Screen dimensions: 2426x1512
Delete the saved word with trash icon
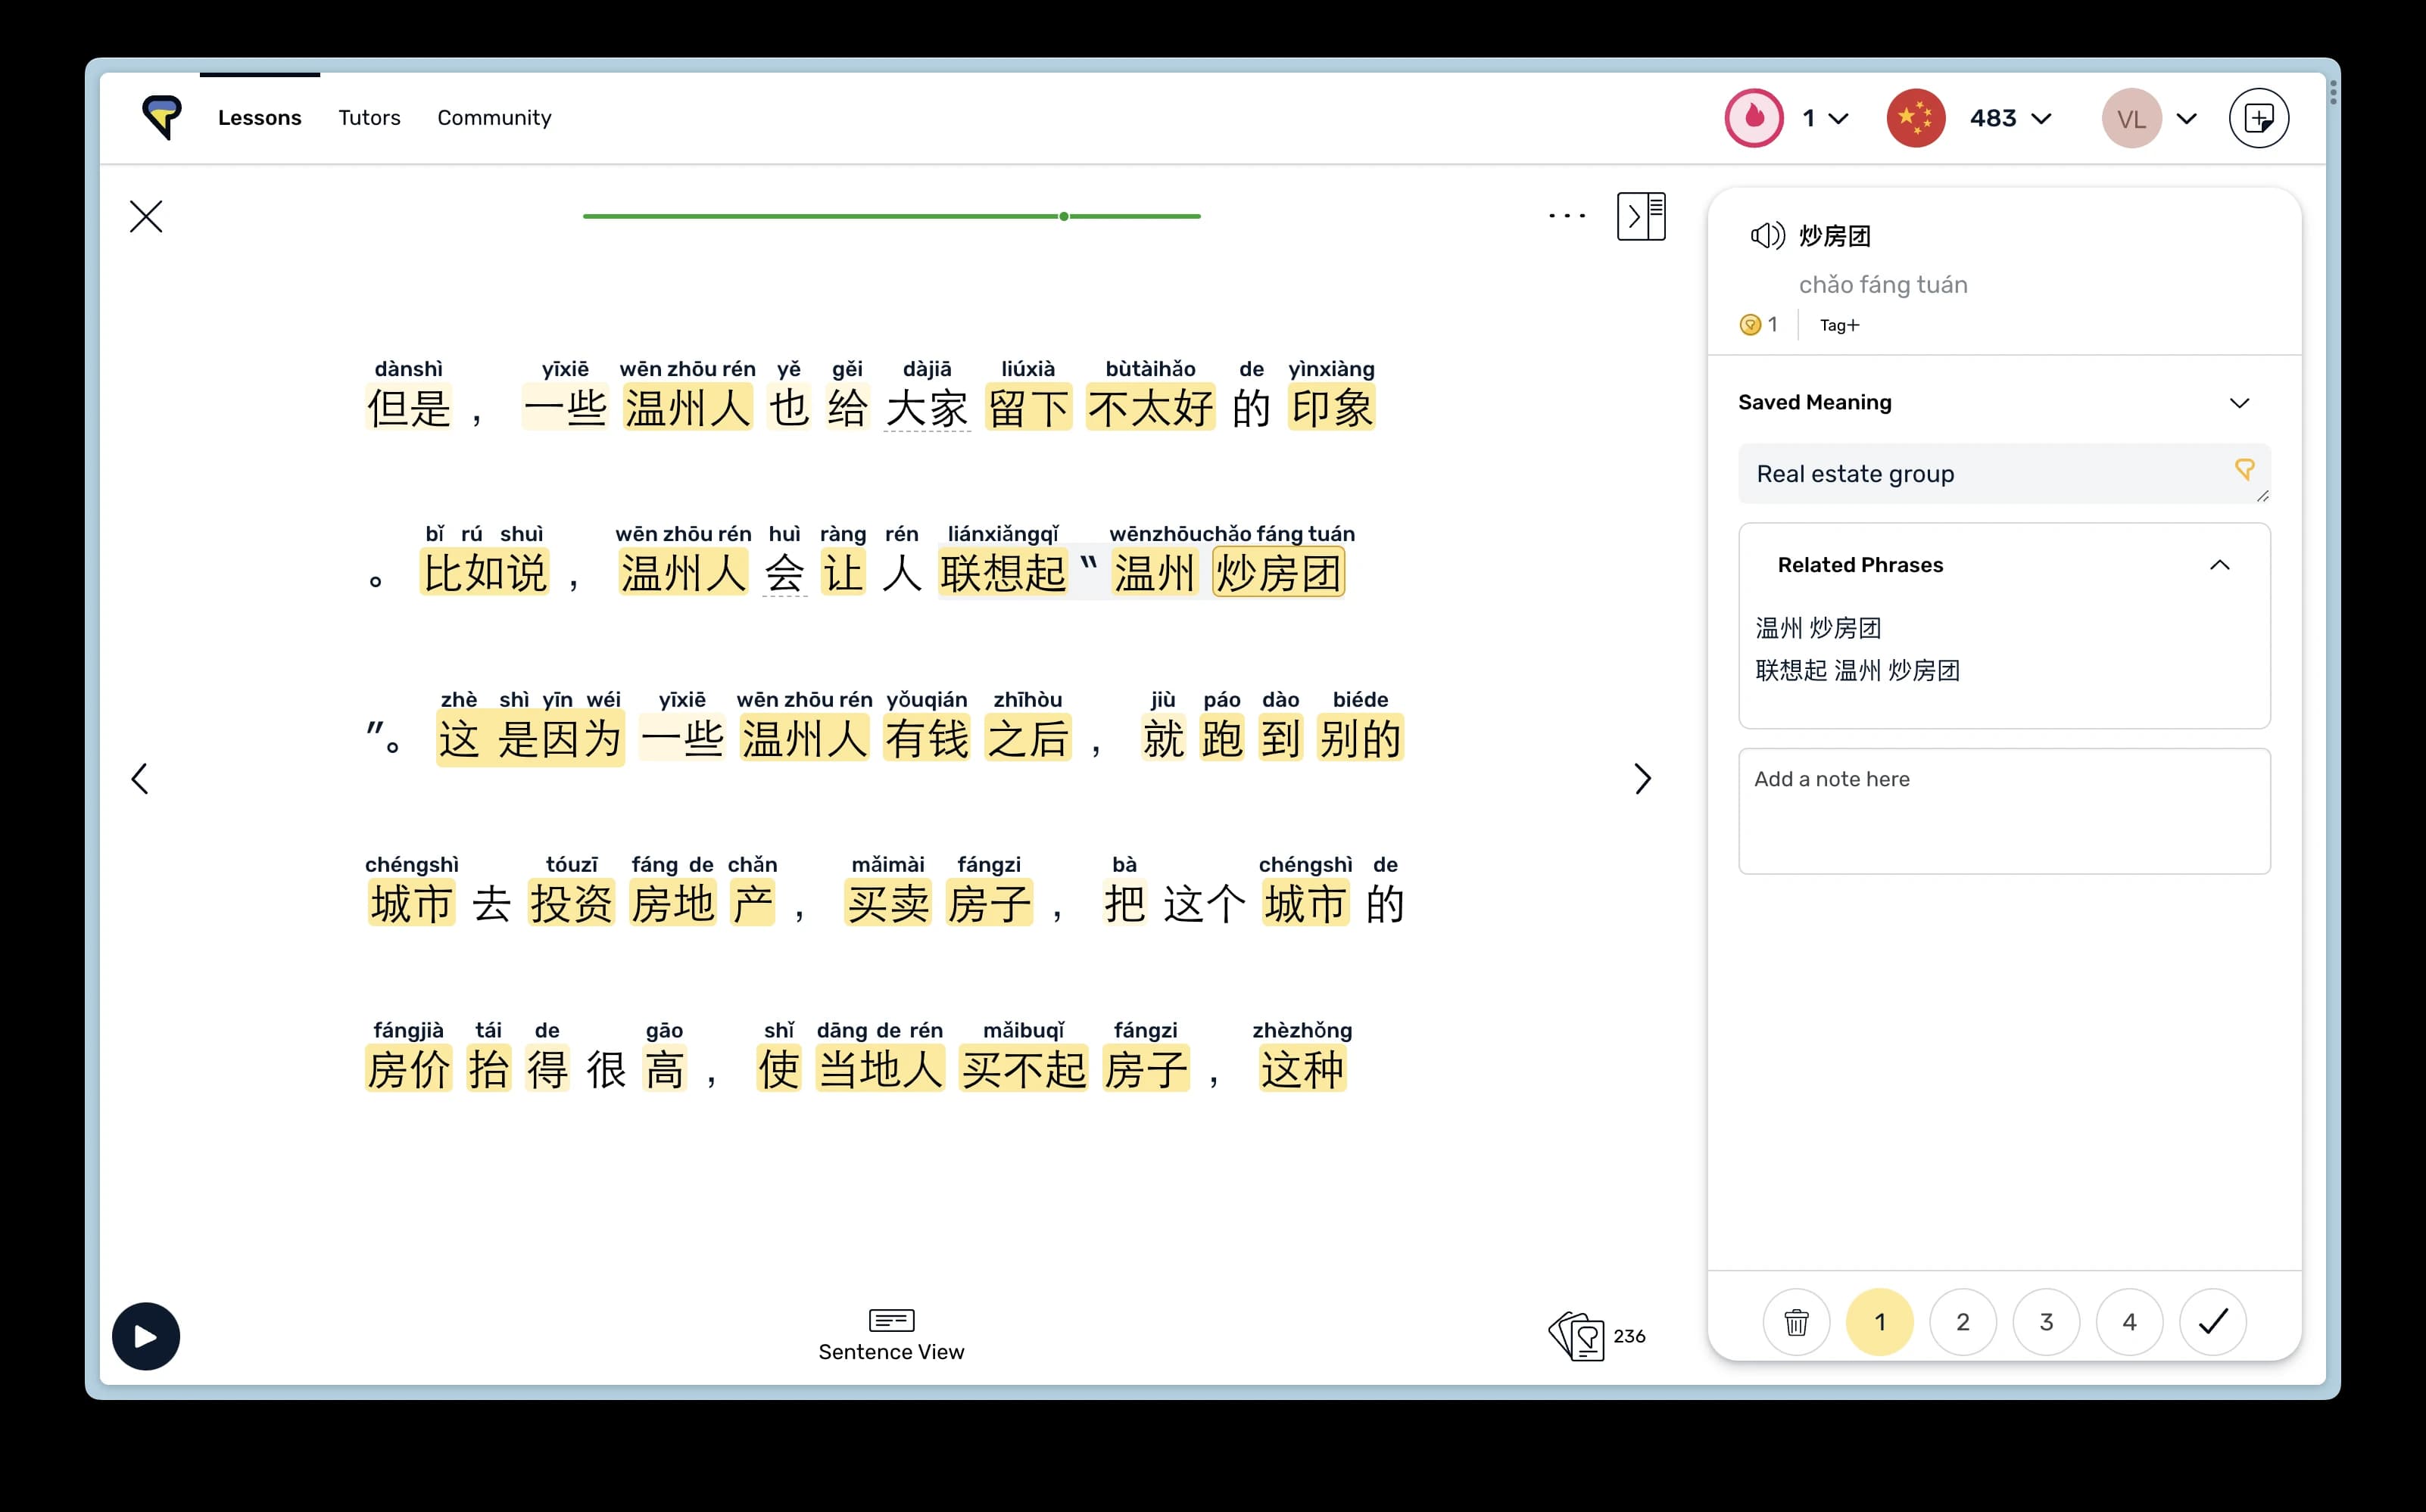(x=1796, y=1322)
